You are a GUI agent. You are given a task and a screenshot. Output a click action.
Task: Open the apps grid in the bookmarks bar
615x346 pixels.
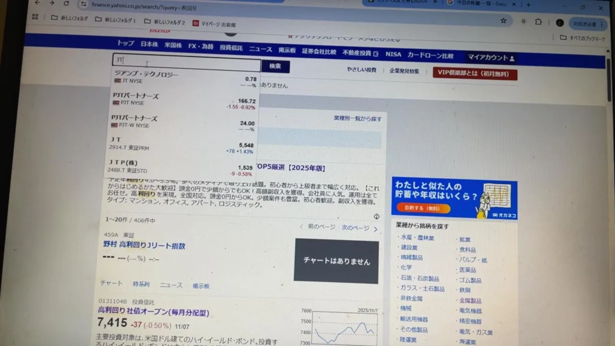pos(35,17)
